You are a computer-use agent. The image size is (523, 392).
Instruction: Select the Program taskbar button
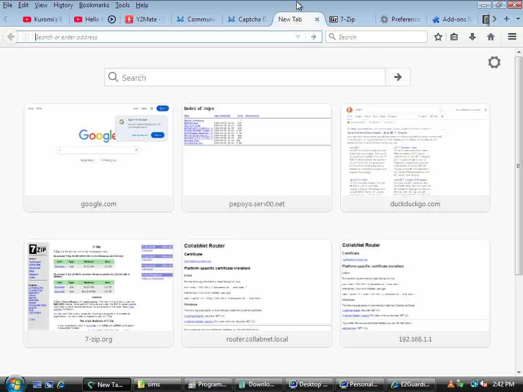(208, 384)
